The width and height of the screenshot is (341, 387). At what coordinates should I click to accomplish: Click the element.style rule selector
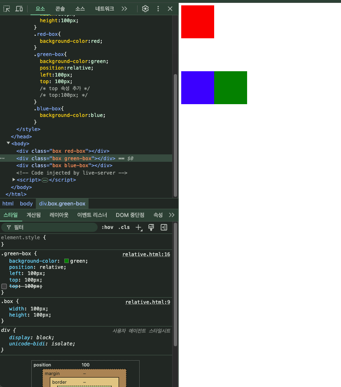click(x=21, y=238)
